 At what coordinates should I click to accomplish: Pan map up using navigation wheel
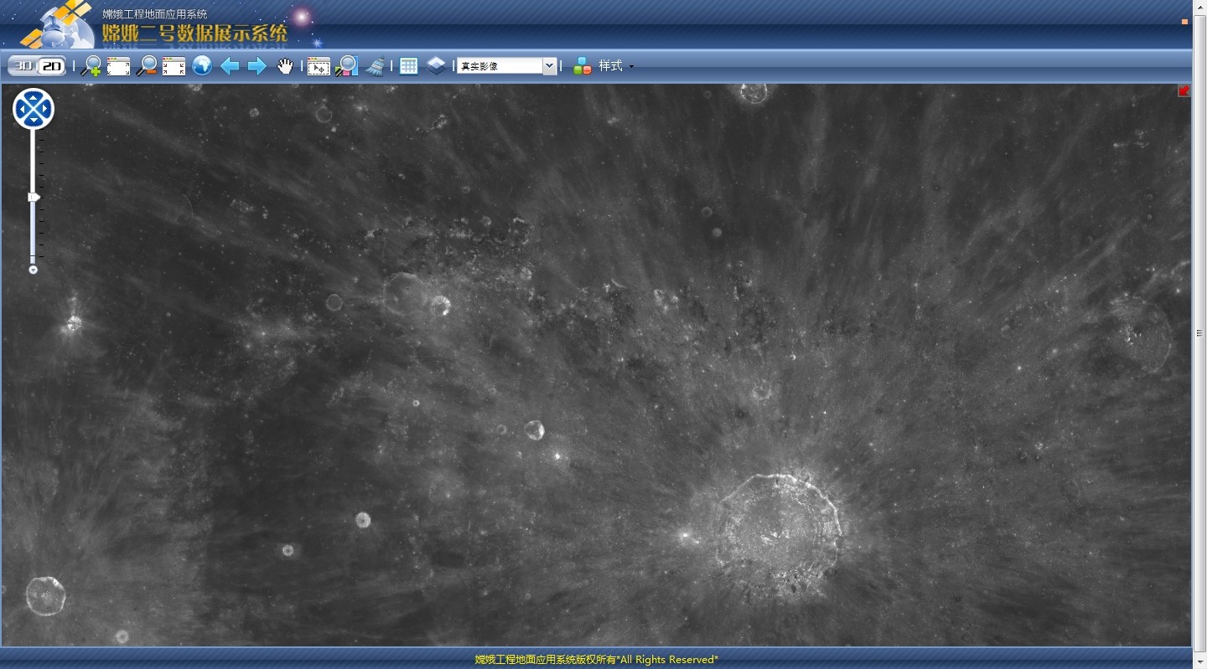[x=34, y=96]
